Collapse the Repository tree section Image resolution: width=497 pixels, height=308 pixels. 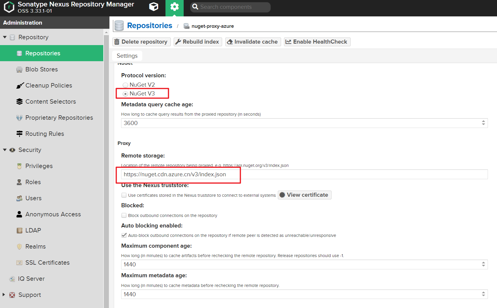tap(5, 37)
